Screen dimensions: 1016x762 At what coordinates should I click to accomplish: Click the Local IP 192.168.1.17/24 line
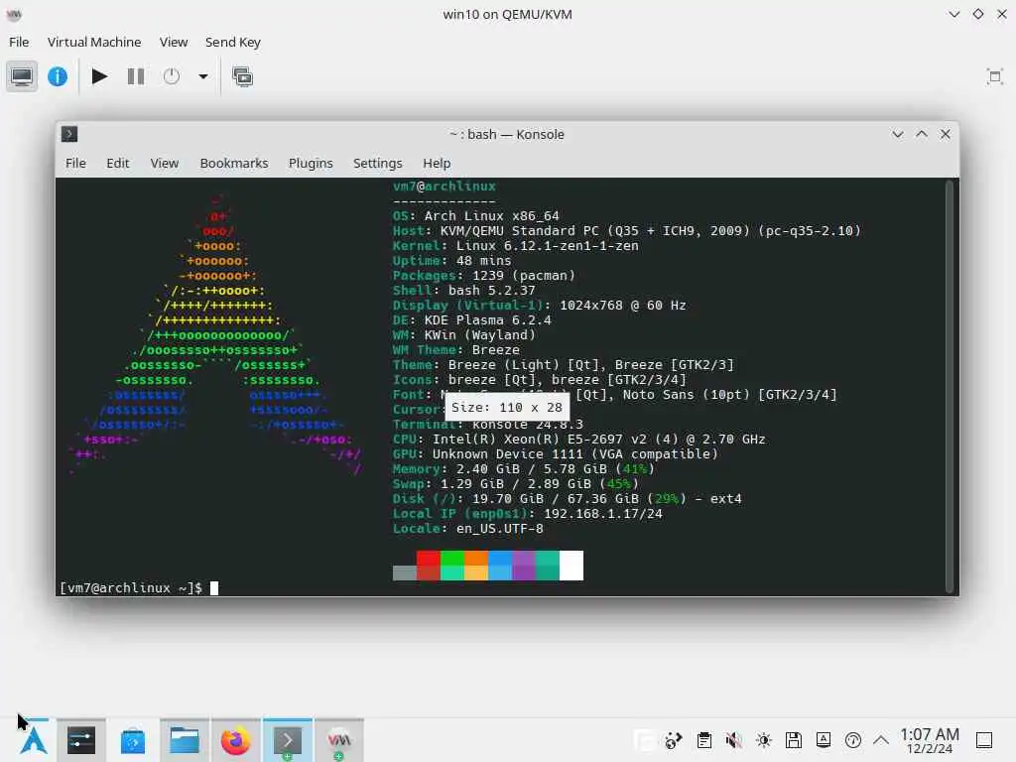tap(528, 514)
